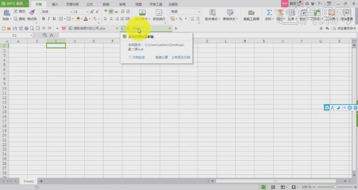Click the zoom slider handle in status bar
This screenshot has height=190, width=358.
pos(335,187)
